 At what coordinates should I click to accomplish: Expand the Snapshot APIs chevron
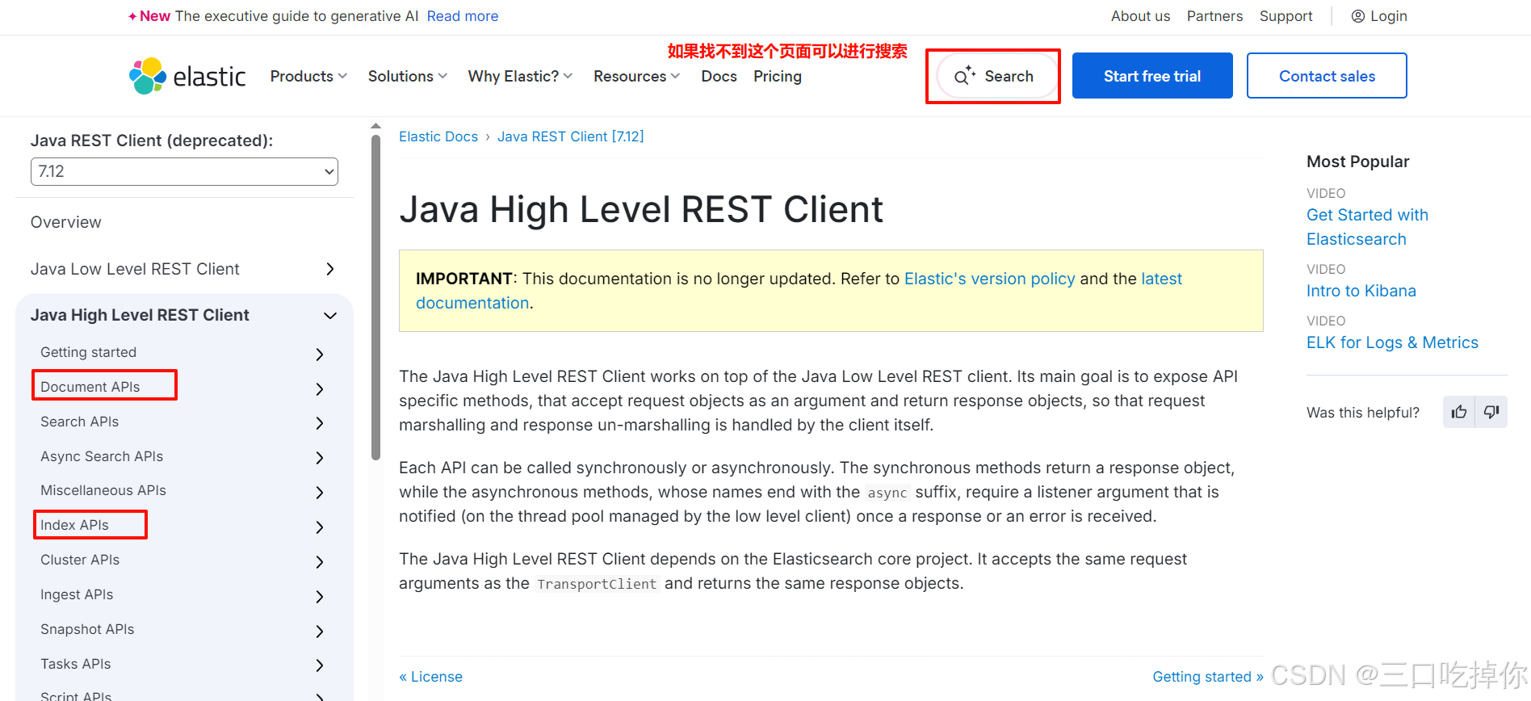(x=320, y=632)
